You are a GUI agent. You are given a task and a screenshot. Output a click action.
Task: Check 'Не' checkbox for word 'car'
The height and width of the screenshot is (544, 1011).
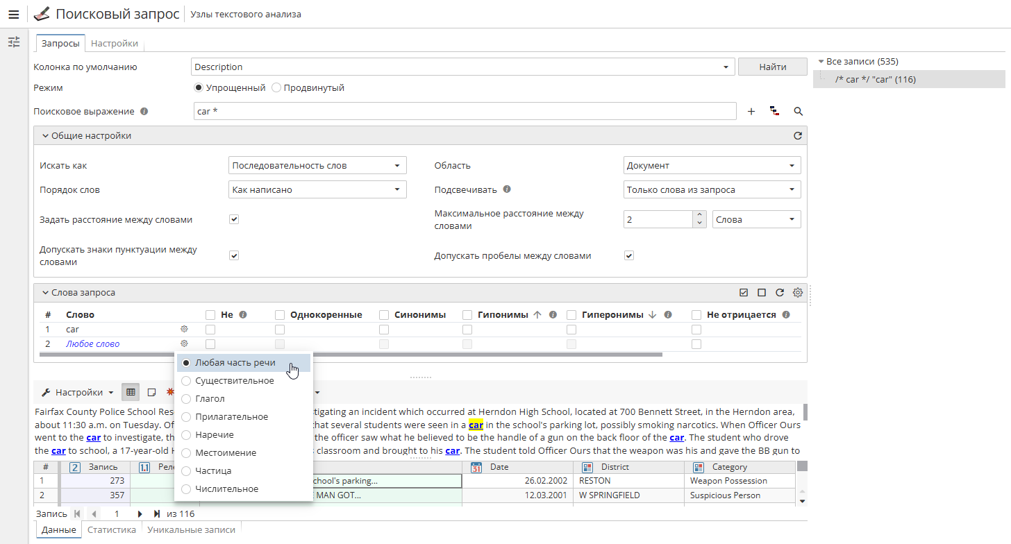210,330
